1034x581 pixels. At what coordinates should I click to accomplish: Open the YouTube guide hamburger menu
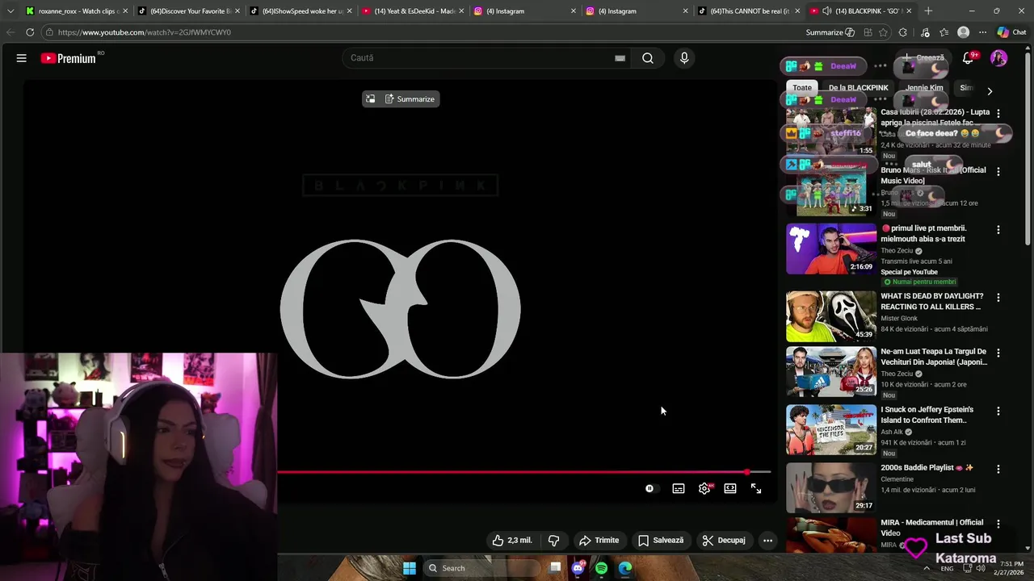[x=22, y=58]
